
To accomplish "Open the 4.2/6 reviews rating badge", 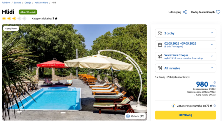I will pyautogui.click(x=28, y=12).
